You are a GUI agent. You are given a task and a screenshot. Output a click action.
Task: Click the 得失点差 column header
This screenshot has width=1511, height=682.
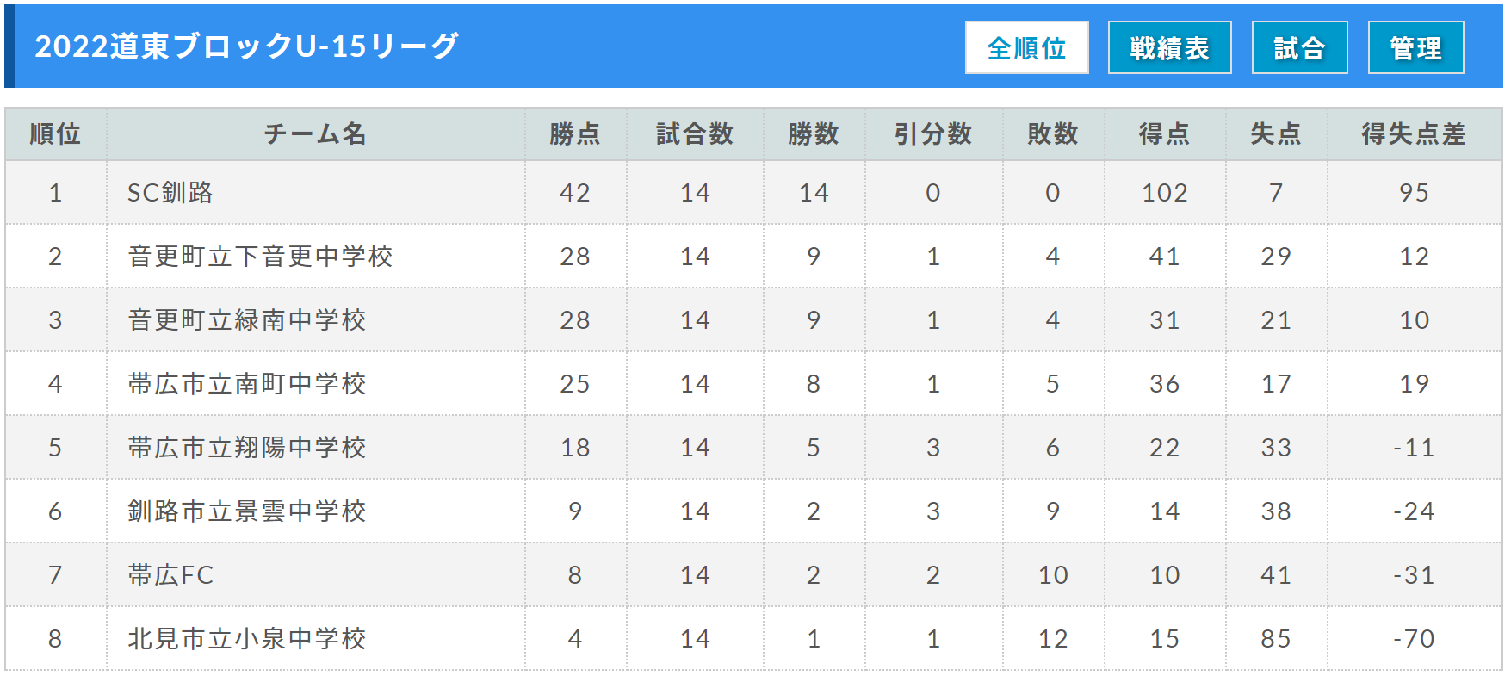pyautogui.click(x=1414, y=134)
